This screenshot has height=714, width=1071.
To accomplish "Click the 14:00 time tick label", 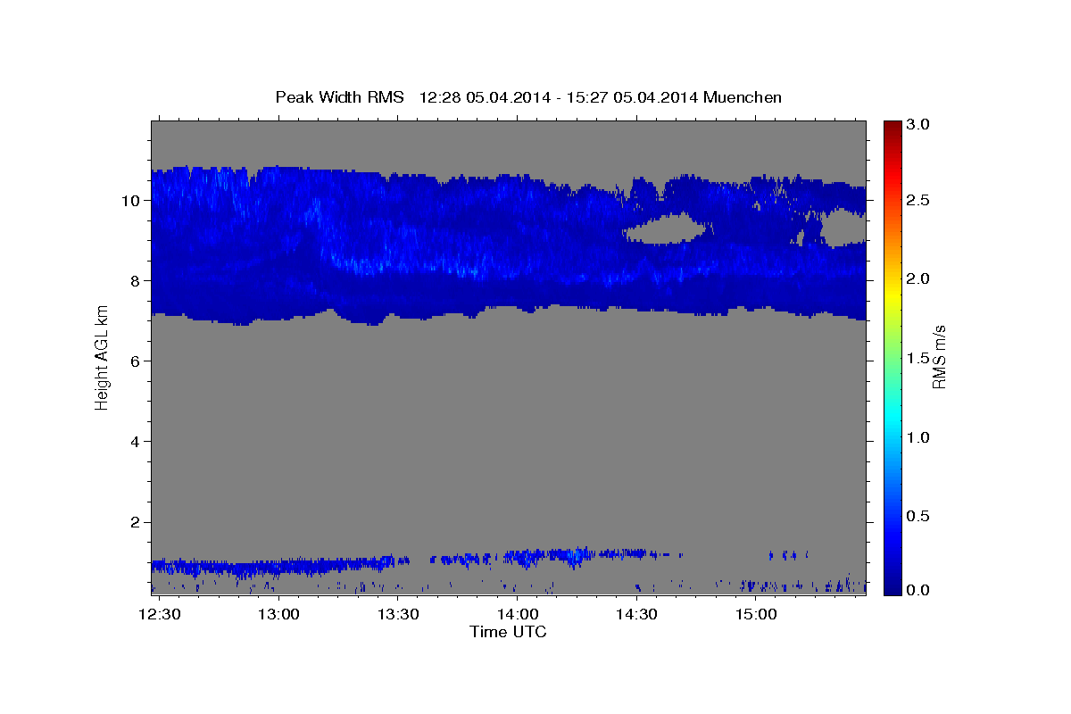I will tap(518, 615).
